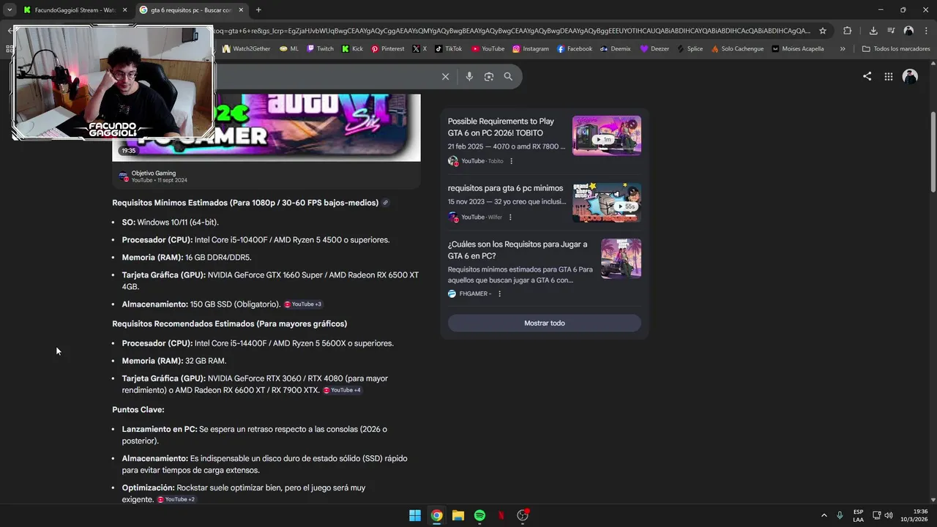This screenshot has height=527, width=937.
Task: Clear the Google search box text
Action: 445,77
